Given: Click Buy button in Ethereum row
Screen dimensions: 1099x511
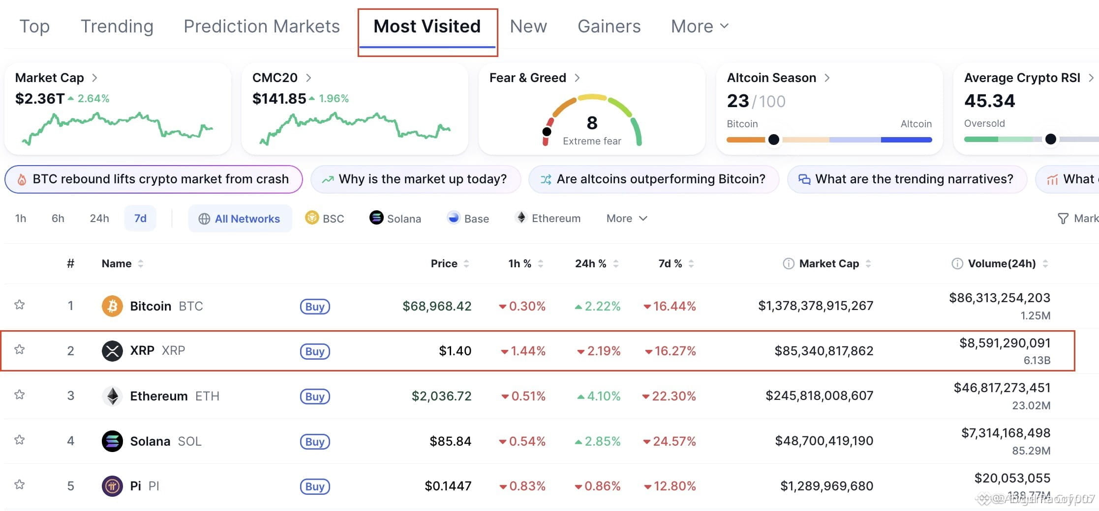Looking at the screenshot, I should coord(315,397).
